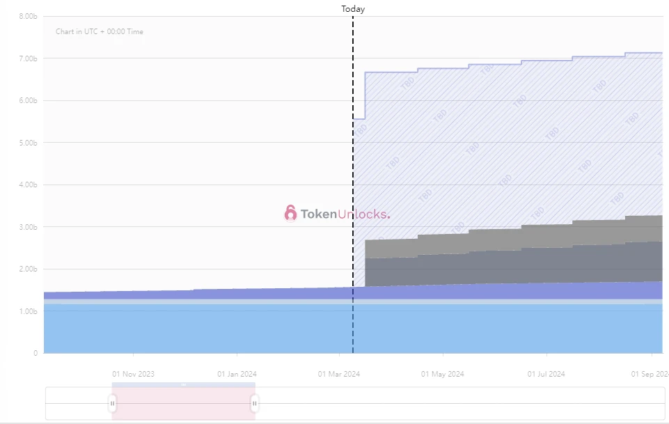Click the 01 May 2024 axis label

coord(442,374)
